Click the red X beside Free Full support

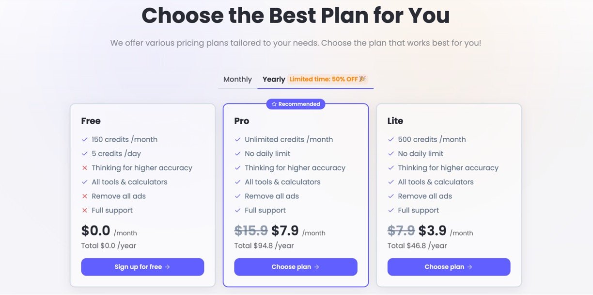point(85,211)
